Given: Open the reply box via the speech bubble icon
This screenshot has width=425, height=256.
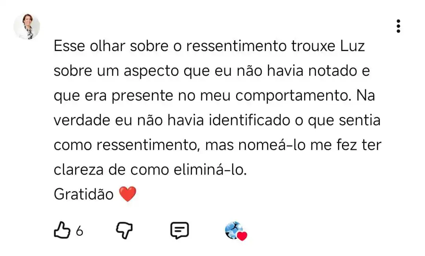Looking at the screenshot, I should [179, 230].
